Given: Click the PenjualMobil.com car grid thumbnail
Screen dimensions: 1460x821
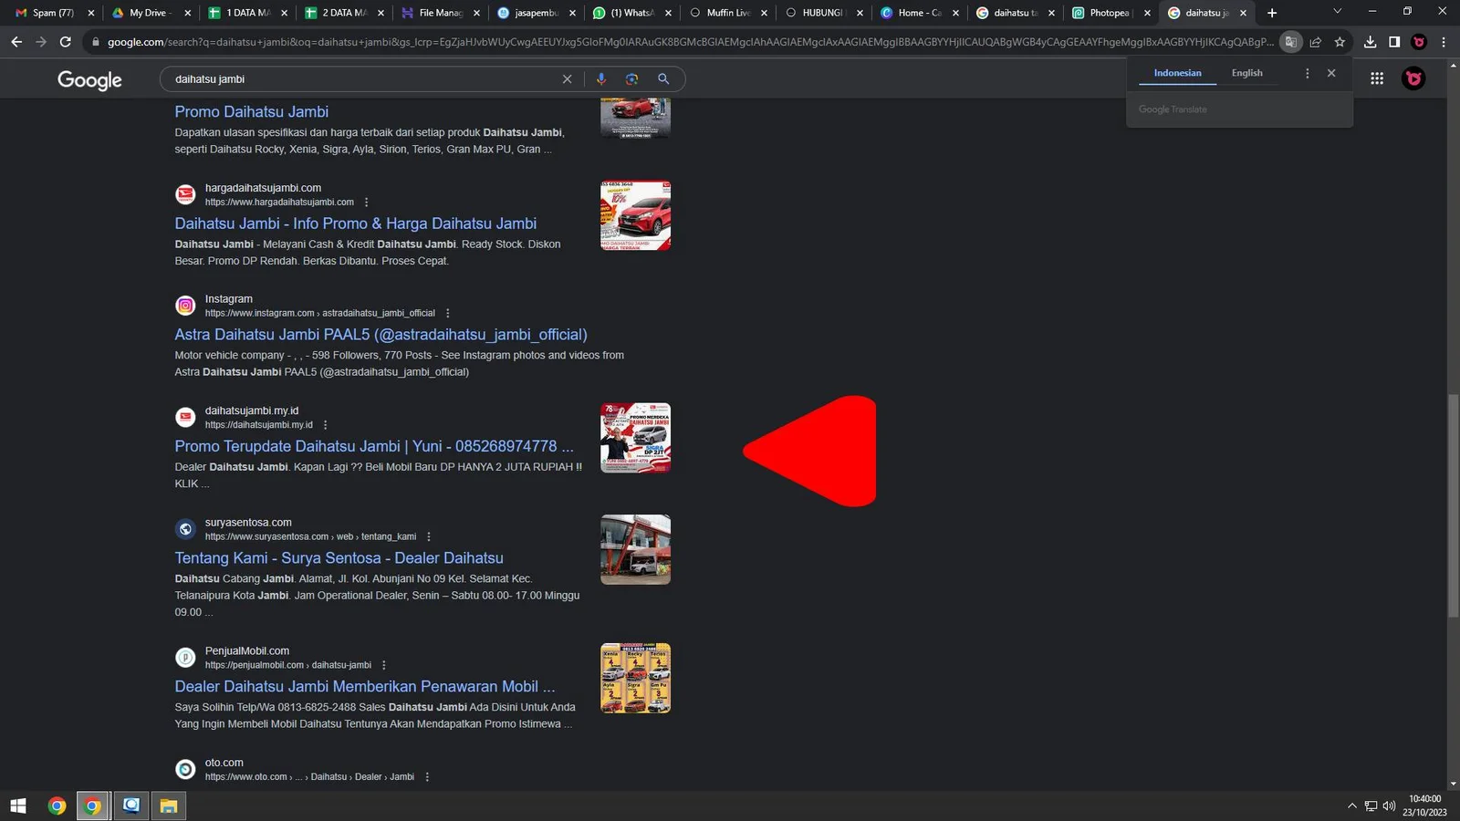Looking at the screenshot, I should pyautogui.click(x=635, y=678).
